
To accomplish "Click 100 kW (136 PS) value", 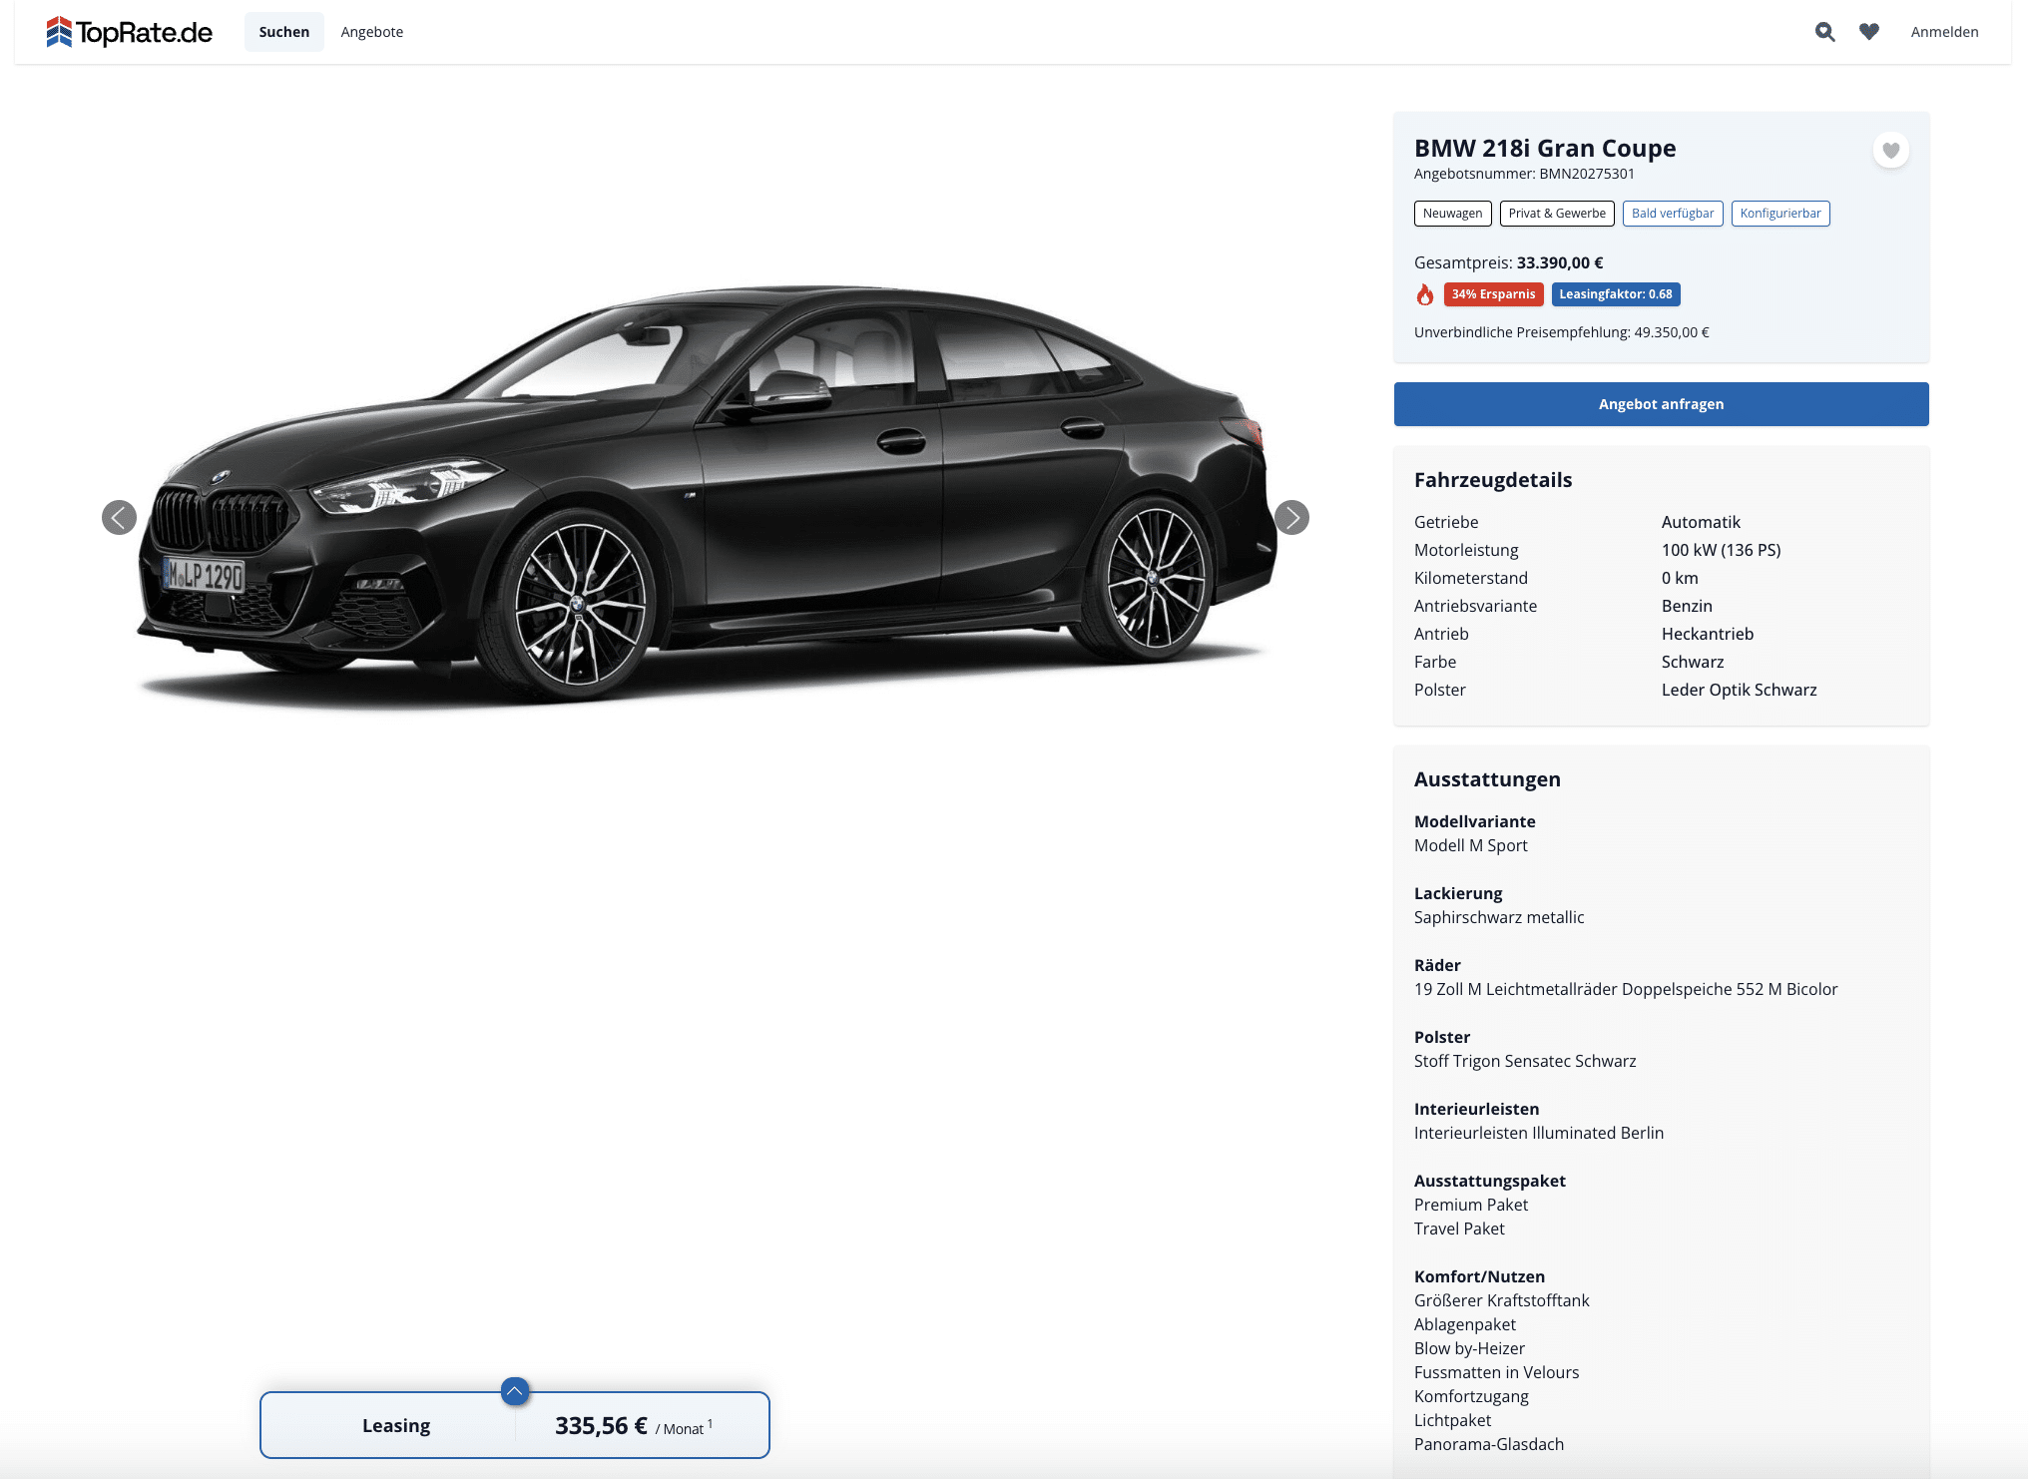I will click(x=1721, y=550).
